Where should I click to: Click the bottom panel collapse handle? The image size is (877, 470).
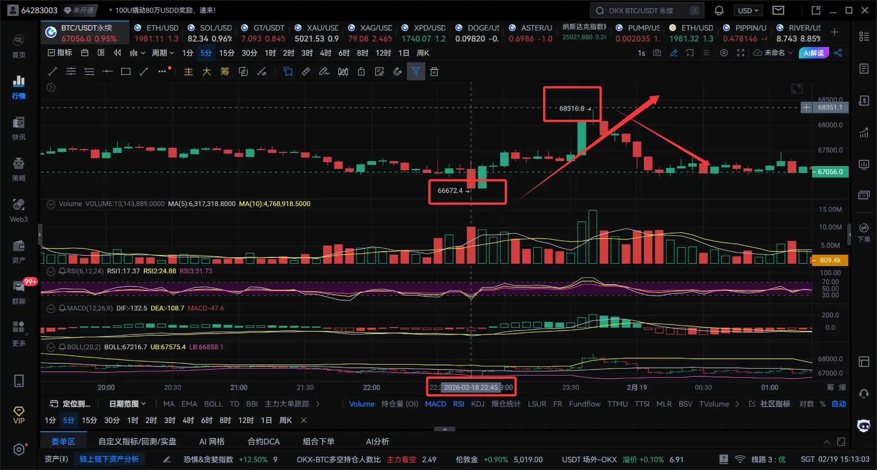pos(444,429)
